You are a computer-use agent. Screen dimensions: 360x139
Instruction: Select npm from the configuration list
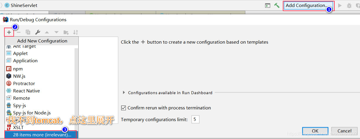coord(18,69)
